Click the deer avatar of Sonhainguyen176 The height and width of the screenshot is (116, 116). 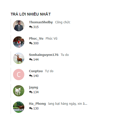coord(19,58)
